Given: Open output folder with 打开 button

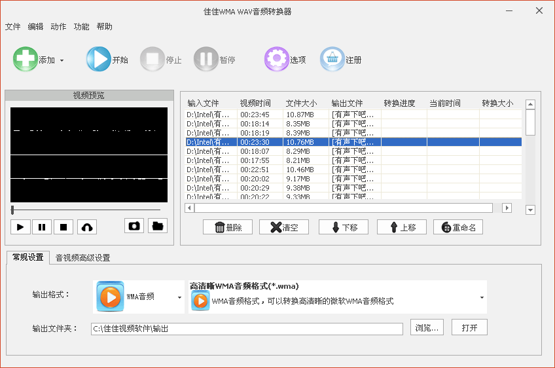Looking at the screenshot, I should pyautogui.click(x=469, y=327).
